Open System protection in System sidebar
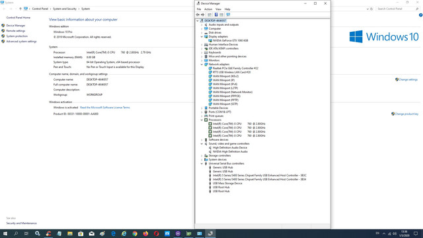 (17, 36)
